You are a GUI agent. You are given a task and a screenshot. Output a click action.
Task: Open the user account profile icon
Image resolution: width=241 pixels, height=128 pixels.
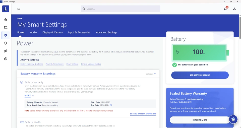pos(234,9)
